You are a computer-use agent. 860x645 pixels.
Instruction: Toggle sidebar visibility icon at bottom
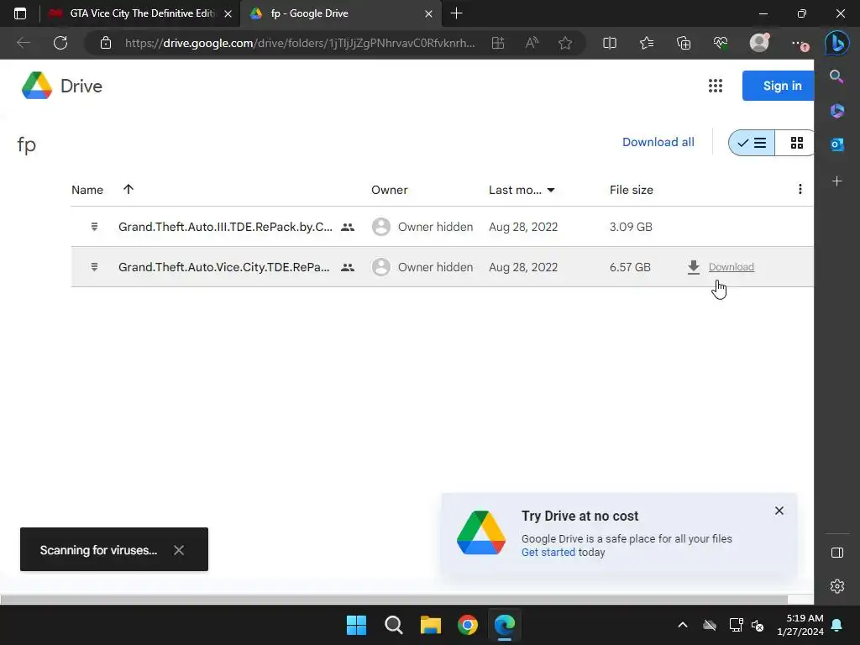837,553
